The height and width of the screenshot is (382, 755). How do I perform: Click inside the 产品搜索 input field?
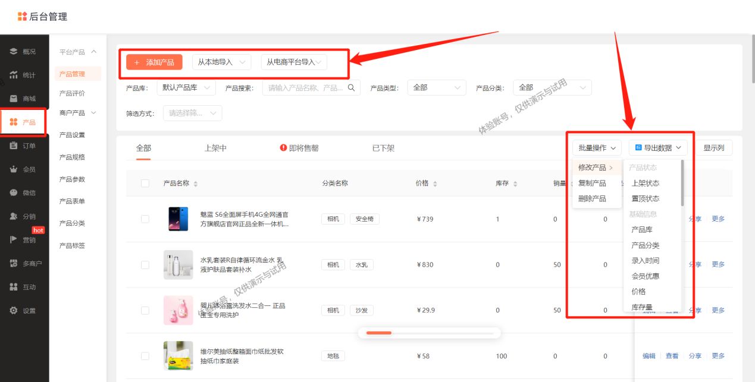click(x=303, y=87)
